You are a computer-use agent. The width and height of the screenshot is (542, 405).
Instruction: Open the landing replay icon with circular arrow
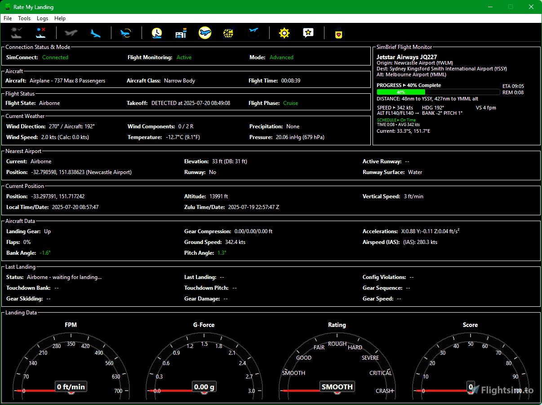(126, 33)
